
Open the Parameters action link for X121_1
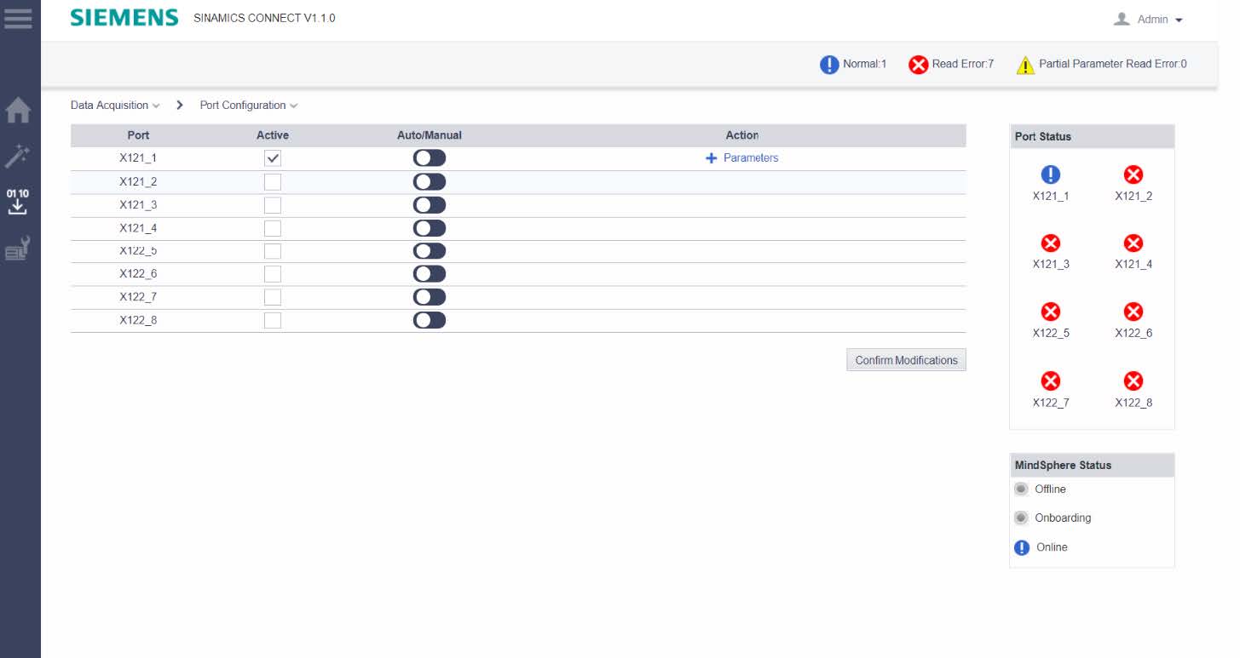click(x=742, y=158)
